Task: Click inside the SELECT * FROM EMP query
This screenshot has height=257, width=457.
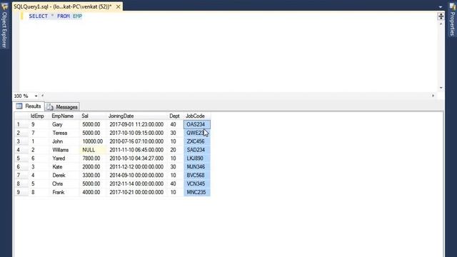Action: [56, 16]
